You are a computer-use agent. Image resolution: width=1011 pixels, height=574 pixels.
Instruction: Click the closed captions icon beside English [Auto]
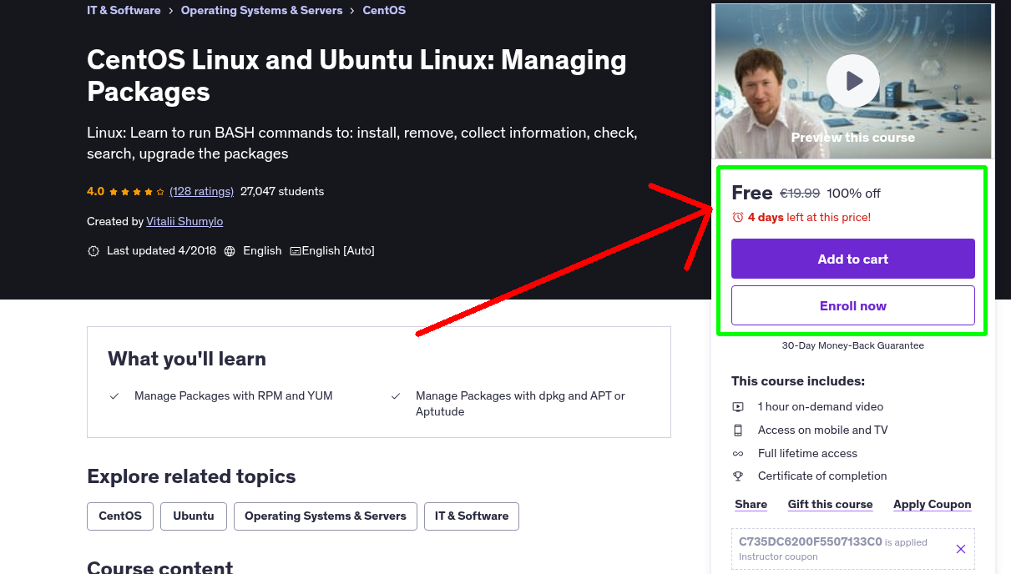[296, 251]
